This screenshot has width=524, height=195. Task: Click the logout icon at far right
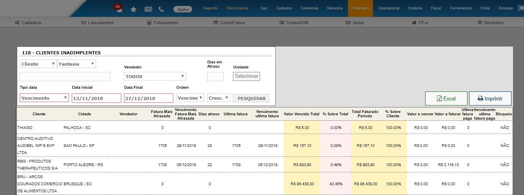click(x=520, y=8)
